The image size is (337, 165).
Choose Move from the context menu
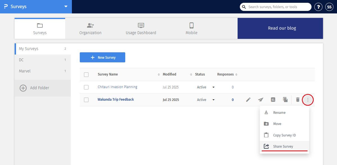pyautogui.click(x=284, y=124)
